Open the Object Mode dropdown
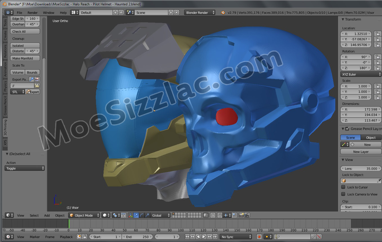Viewport: 382px width, 242px height. coord(84,215)
